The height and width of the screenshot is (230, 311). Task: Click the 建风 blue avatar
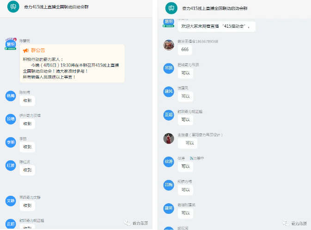click(x=169, y=91)
